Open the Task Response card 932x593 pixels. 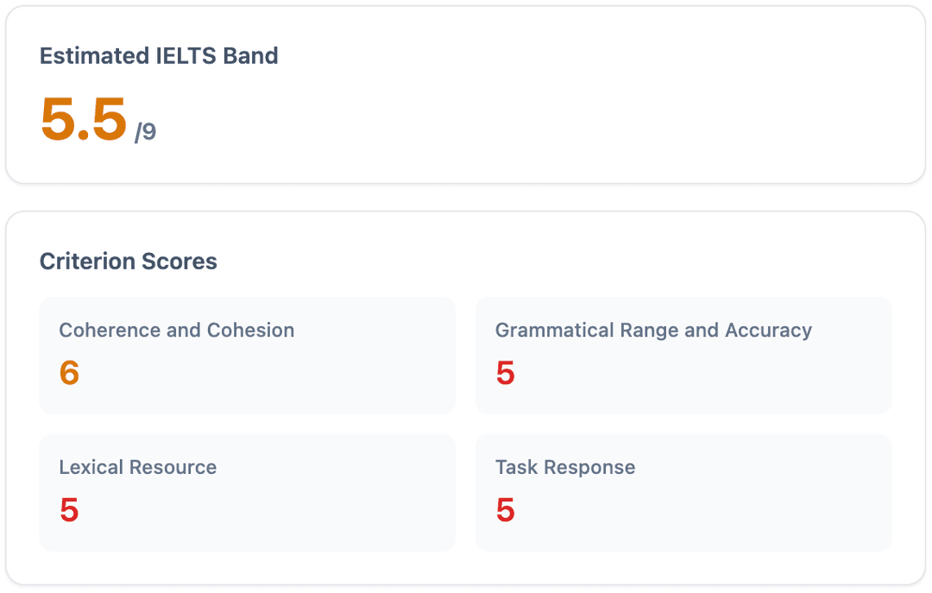point(683,493)
